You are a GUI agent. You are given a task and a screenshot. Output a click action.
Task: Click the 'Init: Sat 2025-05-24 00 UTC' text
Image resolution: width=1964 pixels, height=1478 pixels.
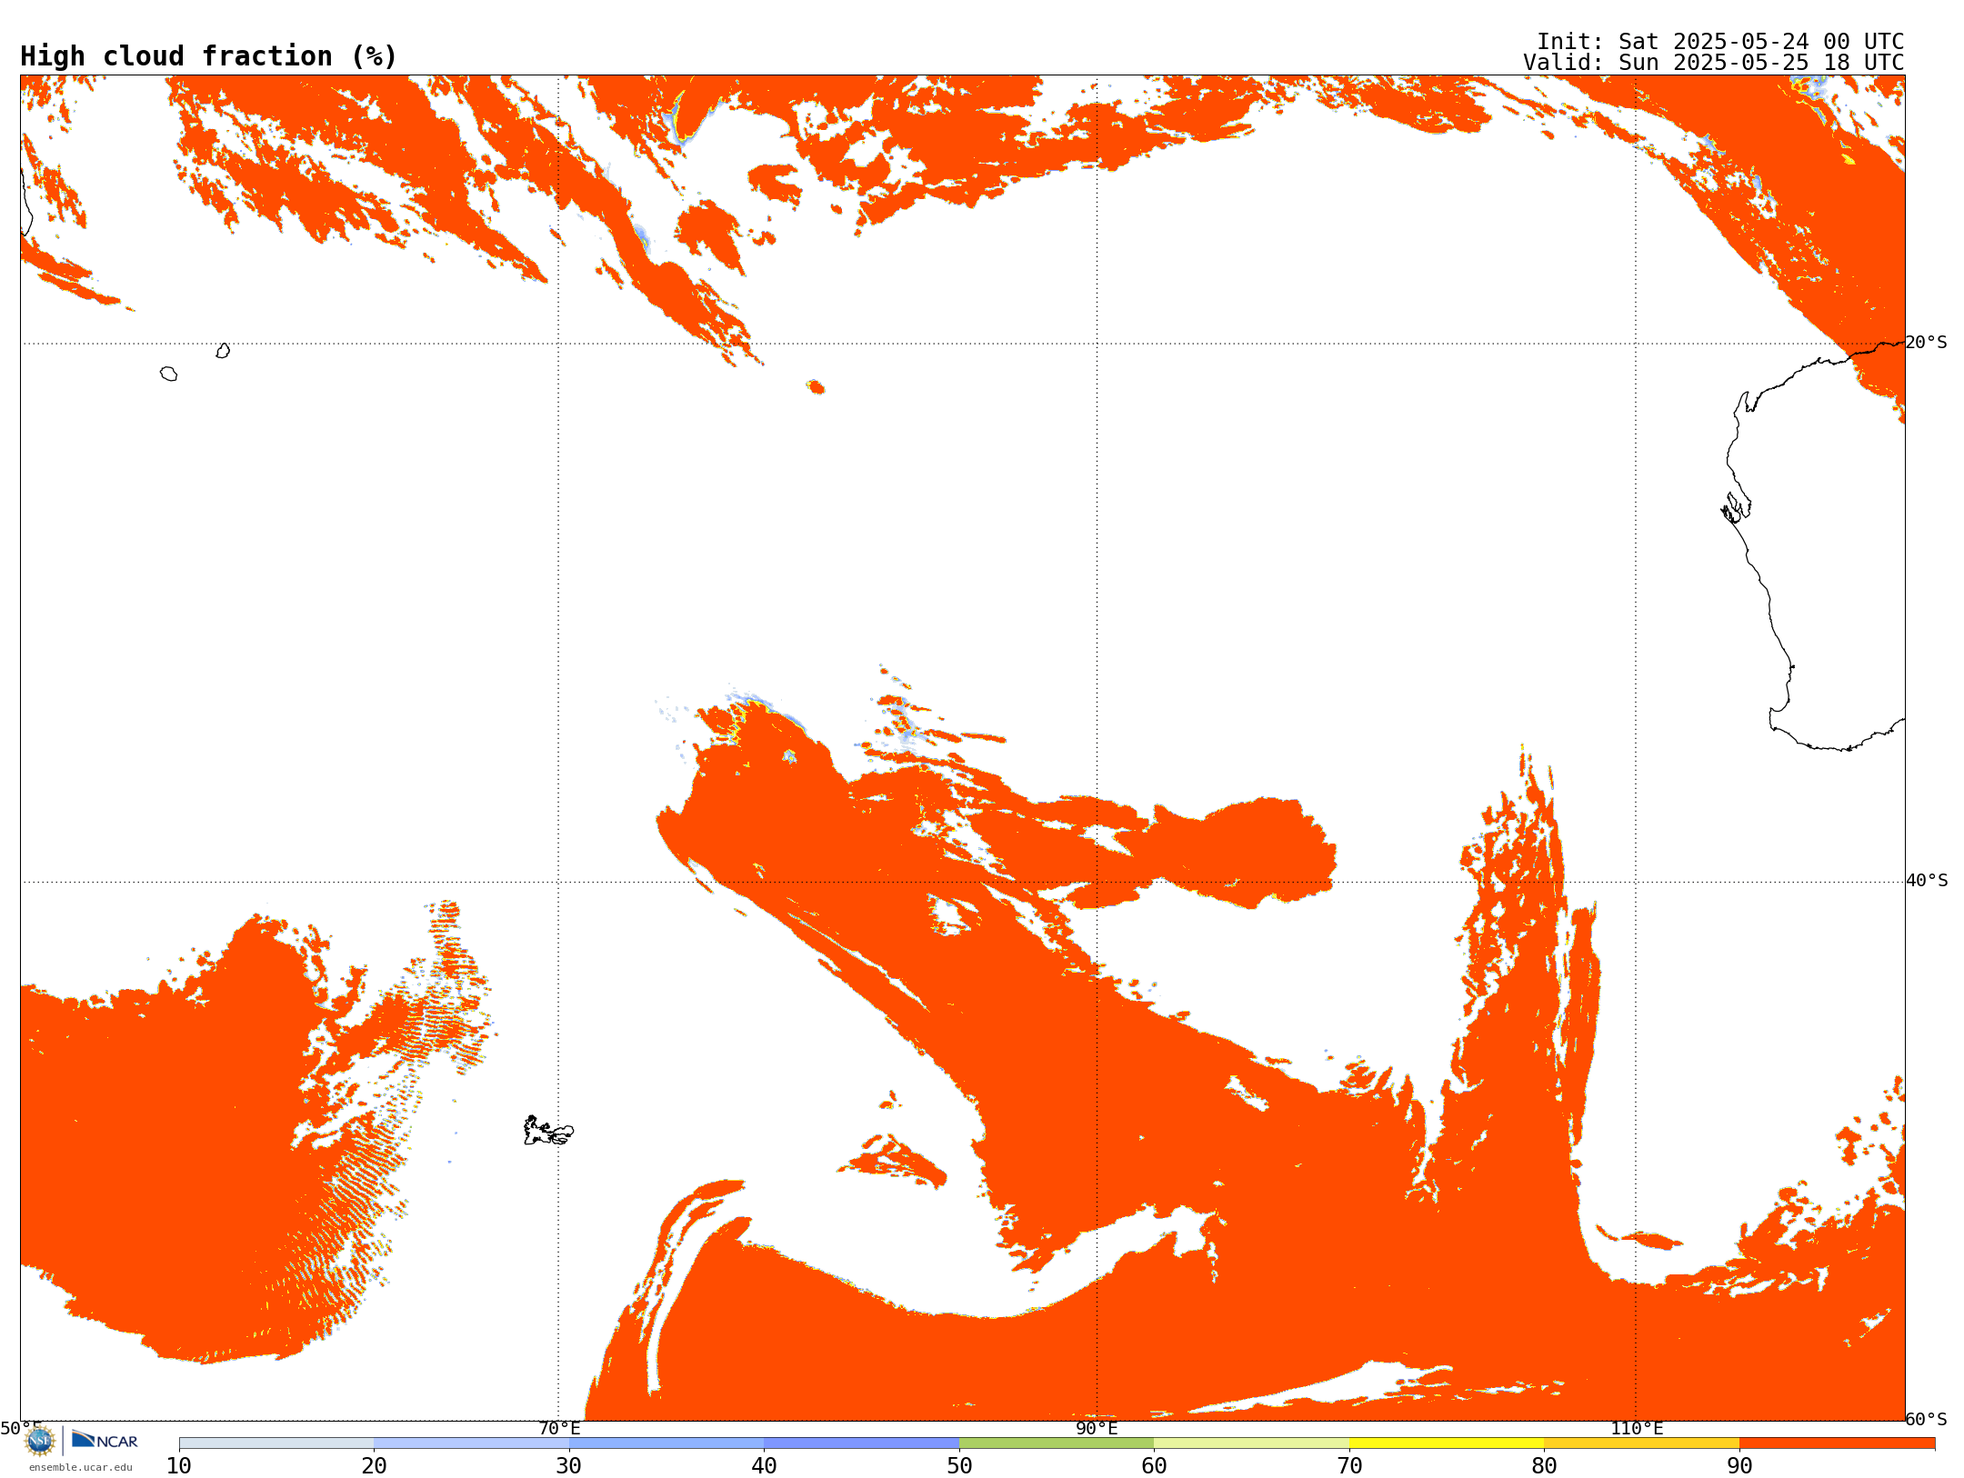1719,42
